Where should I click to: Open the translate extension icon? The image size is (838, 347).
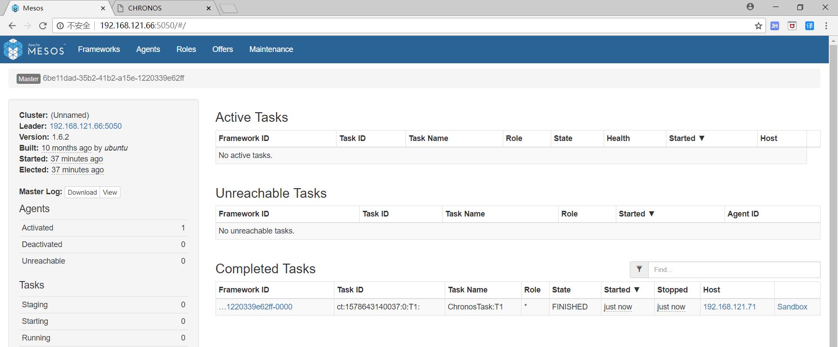(810, 26)
